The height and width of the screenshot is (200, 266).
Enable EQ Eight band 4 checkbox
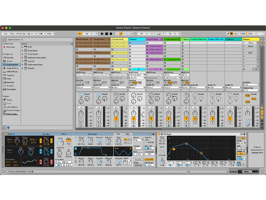pos(196,165)
